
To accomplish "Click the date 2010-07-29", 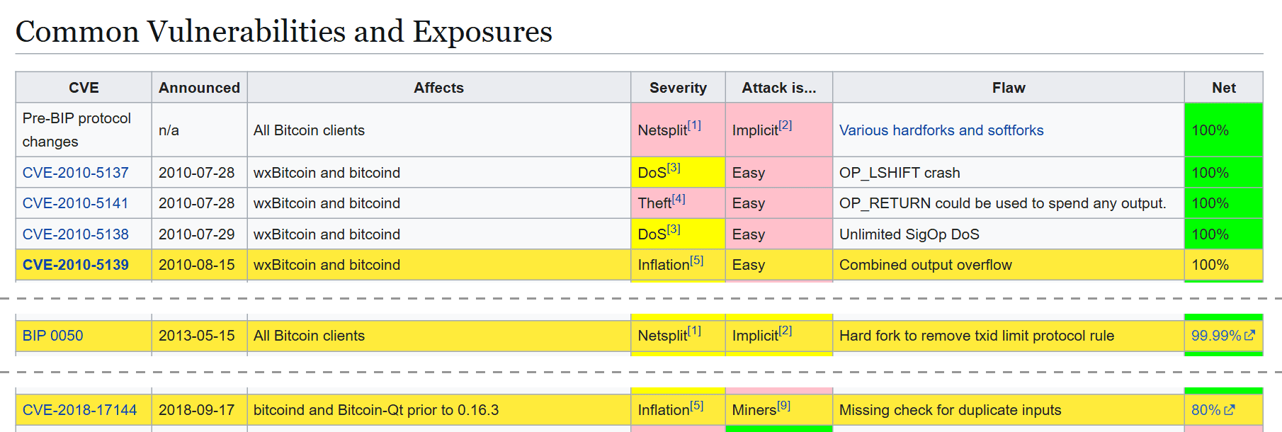I will pos(197,234).
